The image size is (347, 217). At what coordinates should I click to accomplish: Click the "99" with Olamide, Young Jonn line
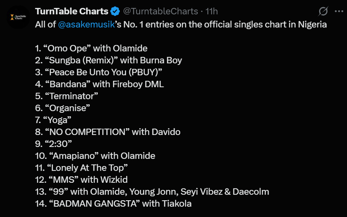(151, 192)
